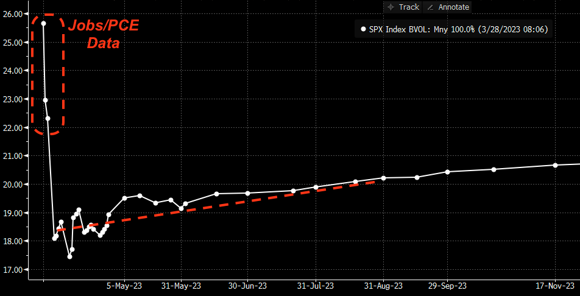Click the white legend marker dot
The width and height of the screenshot is (580, 296).
pyautogui.click(x=364, y=29)
